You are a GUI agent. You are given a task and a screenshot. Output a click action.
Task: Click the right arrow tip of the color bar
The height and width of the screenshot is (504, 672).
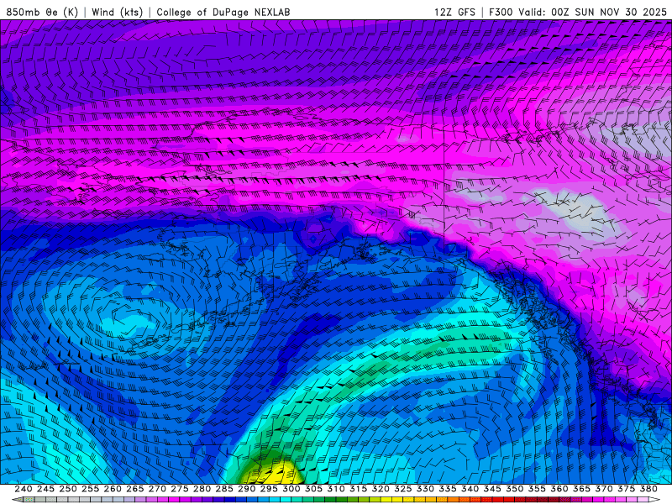(x=656, y=500)
